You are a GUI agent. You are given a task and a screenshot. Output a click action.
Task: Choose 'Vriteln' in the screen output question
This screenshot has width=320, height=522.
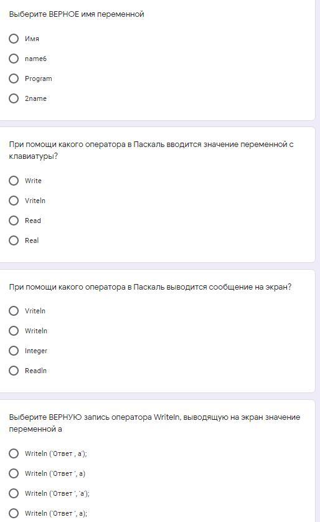pos(14,311)
